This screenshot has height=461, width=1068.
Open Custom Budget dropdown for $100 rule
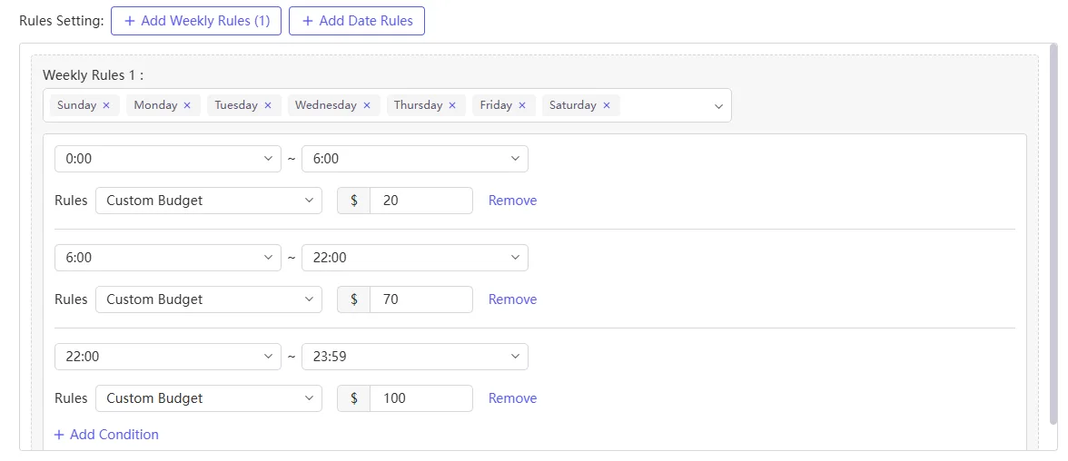pos(209,398)
